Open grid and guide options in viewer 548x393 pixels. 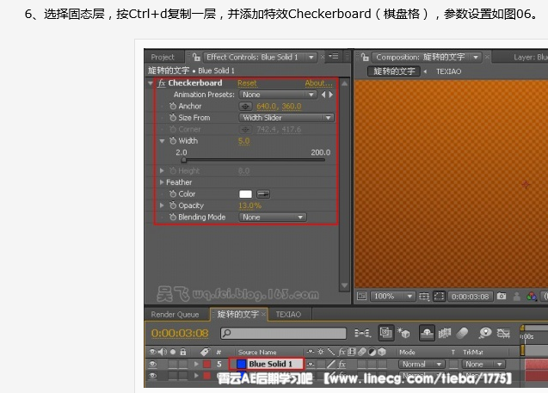coord(424,297)
